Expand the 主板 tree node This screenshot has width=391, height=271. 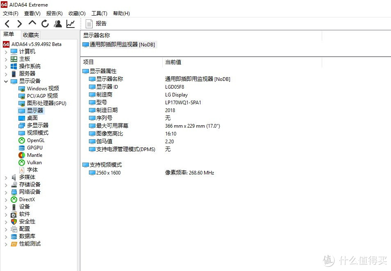(x=6, y=60)
